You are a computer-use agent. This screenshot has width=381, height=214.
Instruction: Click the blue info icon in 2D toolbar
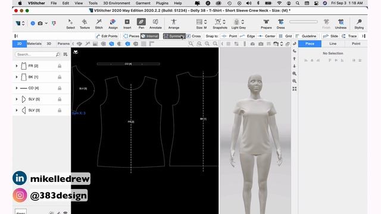pos(127,44)
